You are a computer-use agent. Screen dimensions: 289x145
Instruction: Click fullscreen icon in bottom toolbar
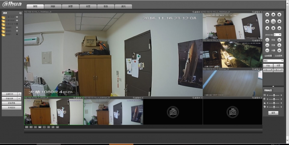point(35,127)
